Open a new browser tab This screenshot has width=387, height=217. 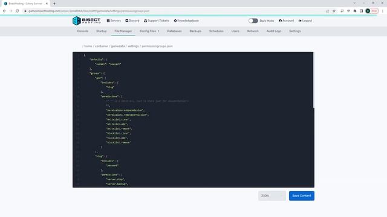point(54,4)
